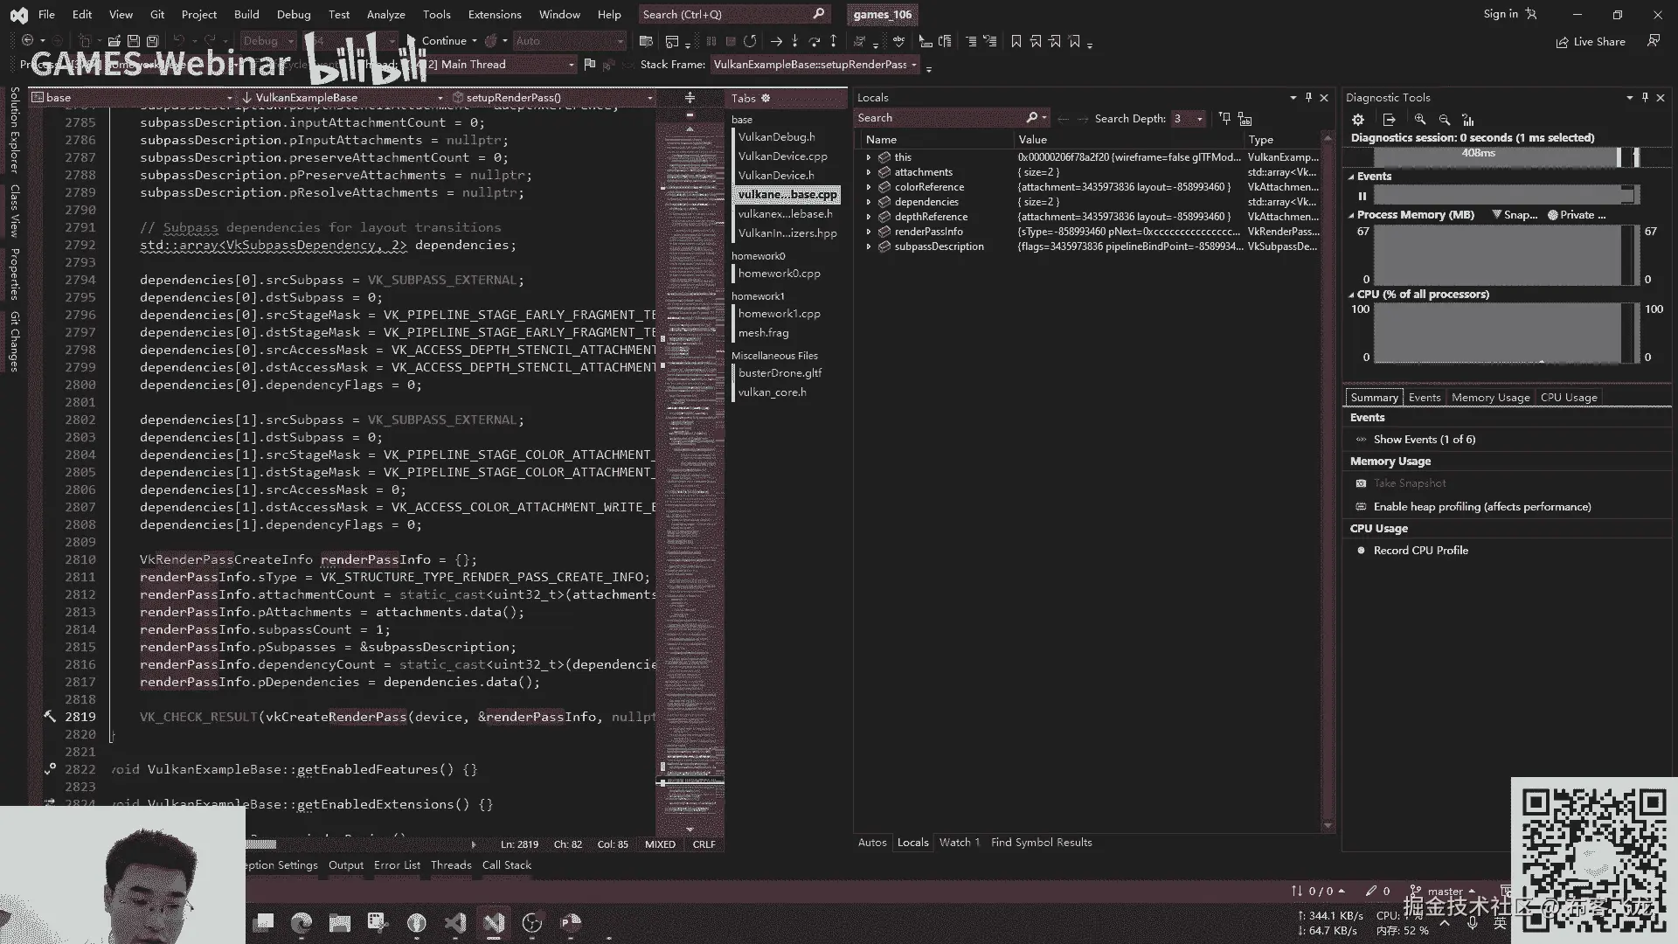The width and height of the screenshot is (1678, 944).
Task: Enable heap profiling option
Action: click(x=1481, y=507)
